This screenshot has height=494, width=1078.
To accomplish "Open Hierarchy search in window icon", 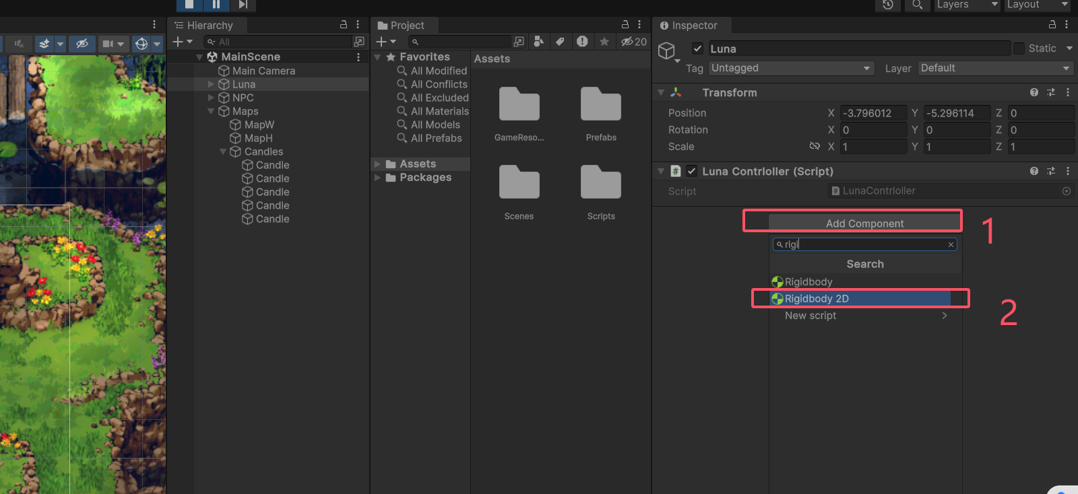I will (359, 42).
